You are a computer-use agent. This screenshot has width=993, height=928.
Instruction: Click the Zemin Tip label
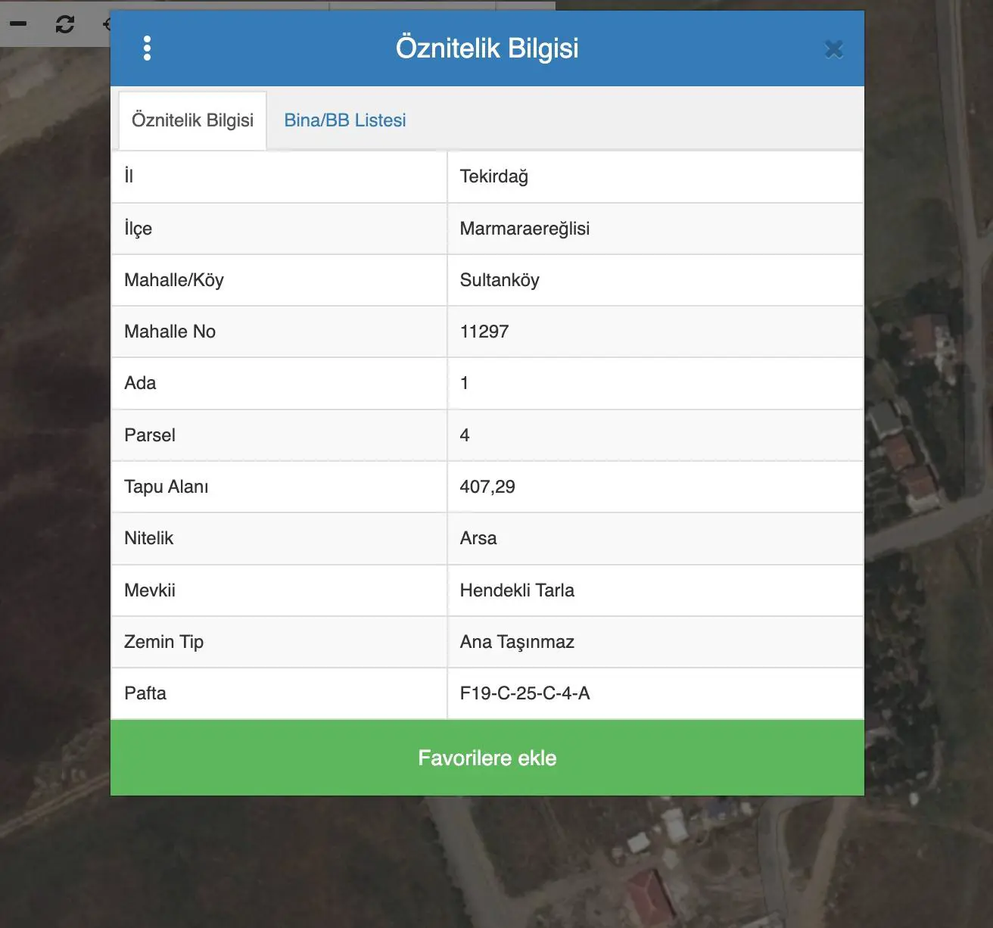click(x=163, y=642)
